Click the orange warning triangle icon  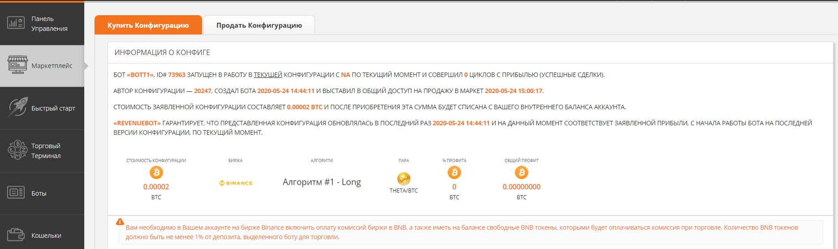pyautogui.click(x=120, y=222)
